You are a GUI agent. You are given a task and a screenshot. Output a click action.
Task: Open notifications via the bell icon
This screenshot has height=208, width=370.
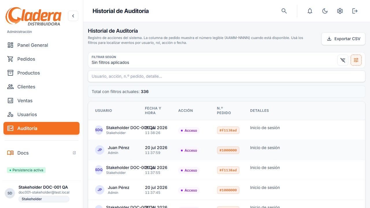(x=310, y=11)
